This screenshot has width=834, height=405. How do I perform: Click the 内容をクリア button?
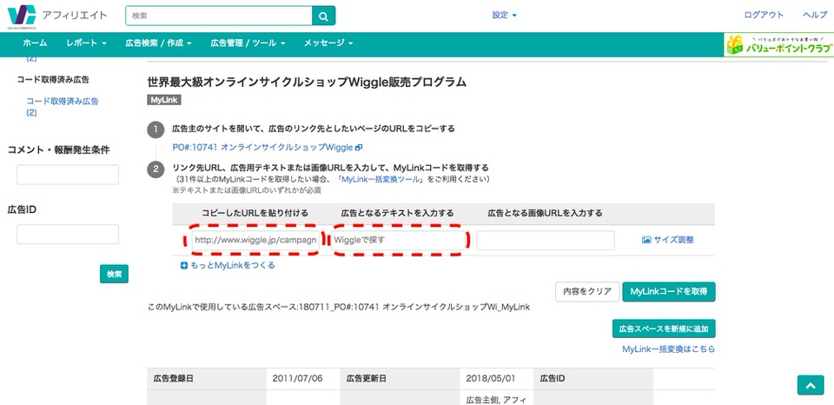click(x=587, y=292)
